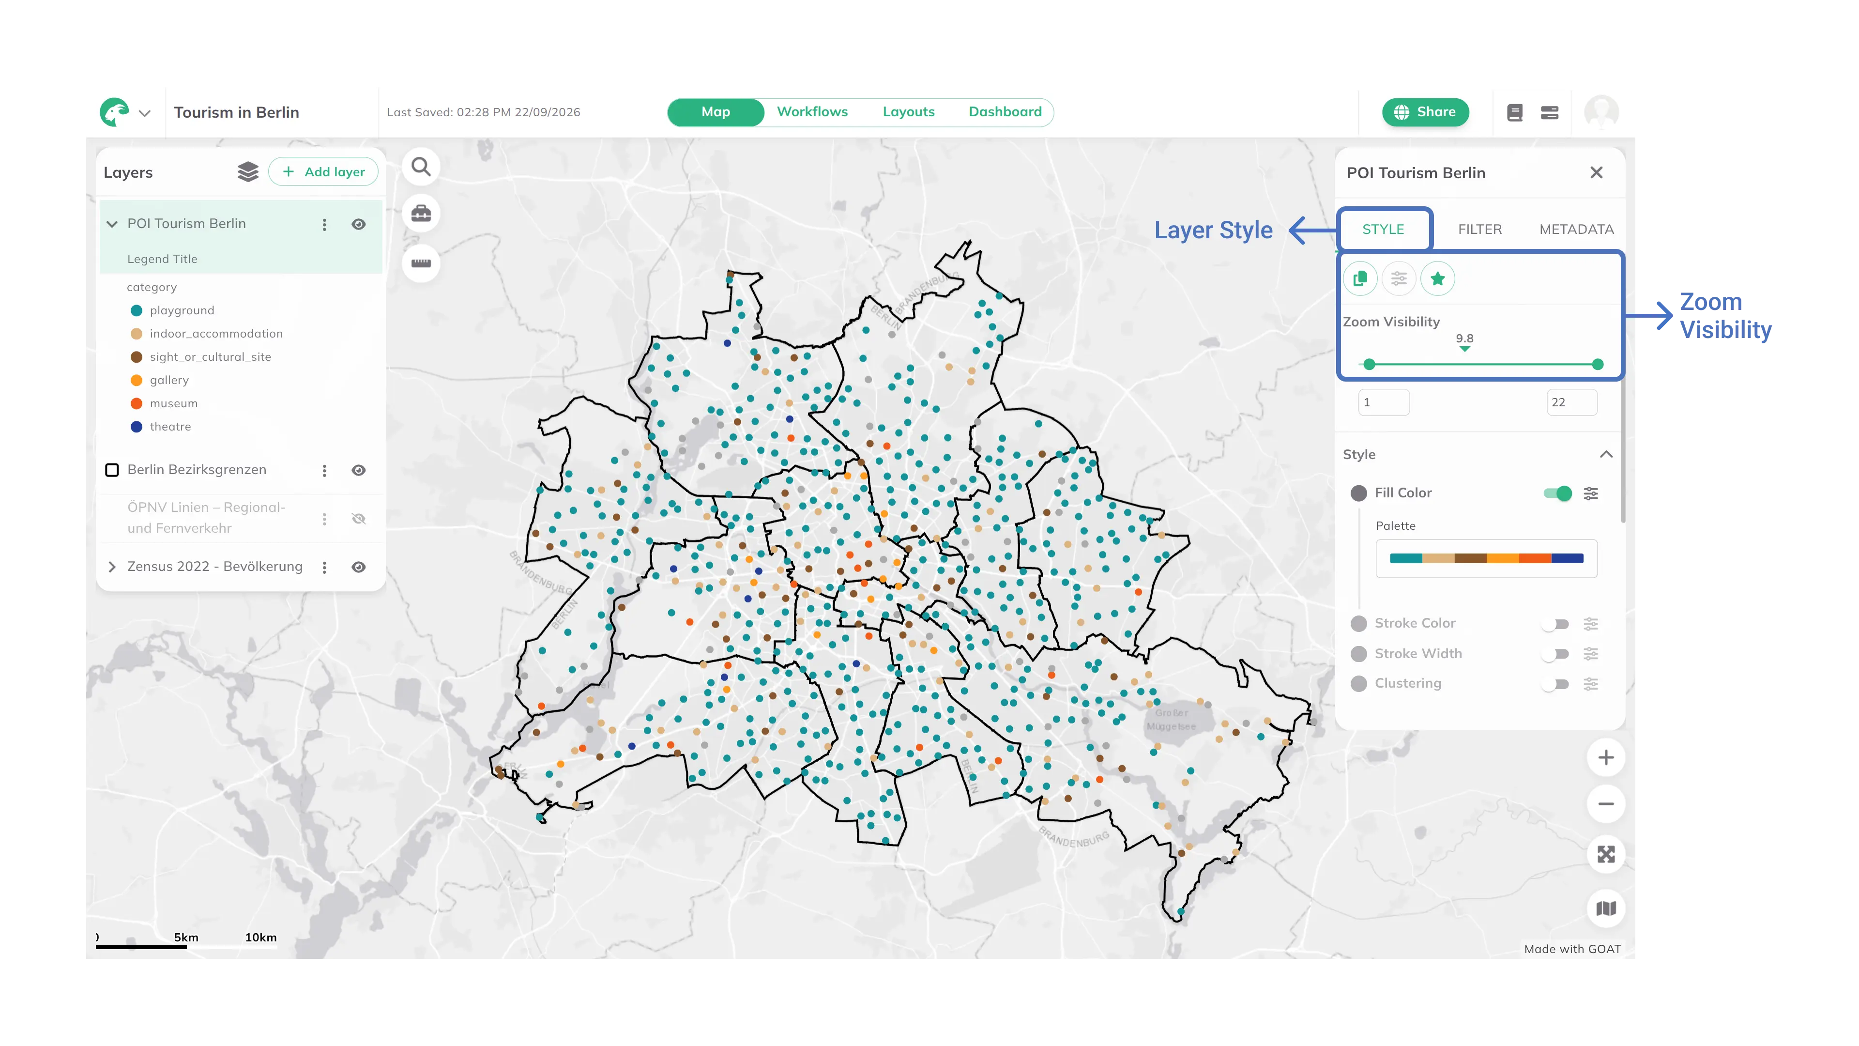Click the star favorite style icon
This screenshot has height=1046, width=1859.
1437,278
